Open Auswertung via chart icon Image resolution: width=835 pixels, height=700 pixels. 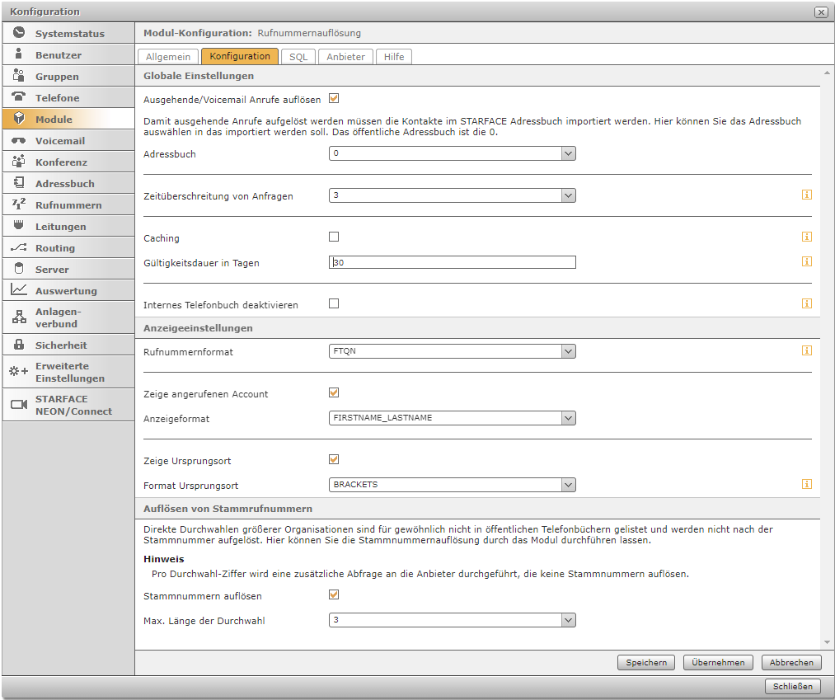coord(19,290)
